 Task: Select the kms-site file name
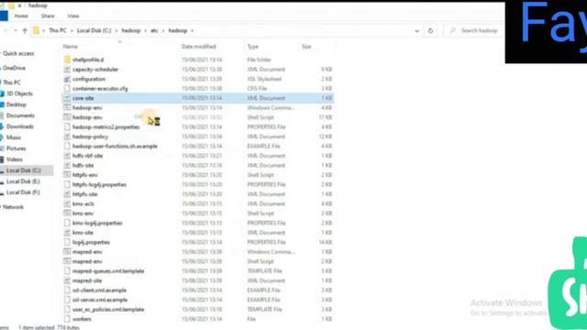tap(83, 232)
